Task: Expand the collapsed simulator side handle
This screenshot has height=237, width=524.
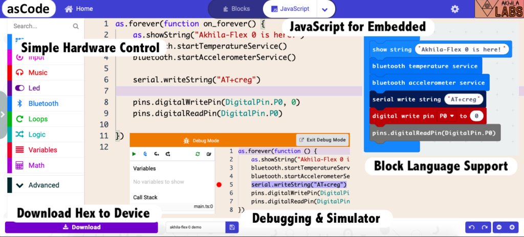Action: 3,115
